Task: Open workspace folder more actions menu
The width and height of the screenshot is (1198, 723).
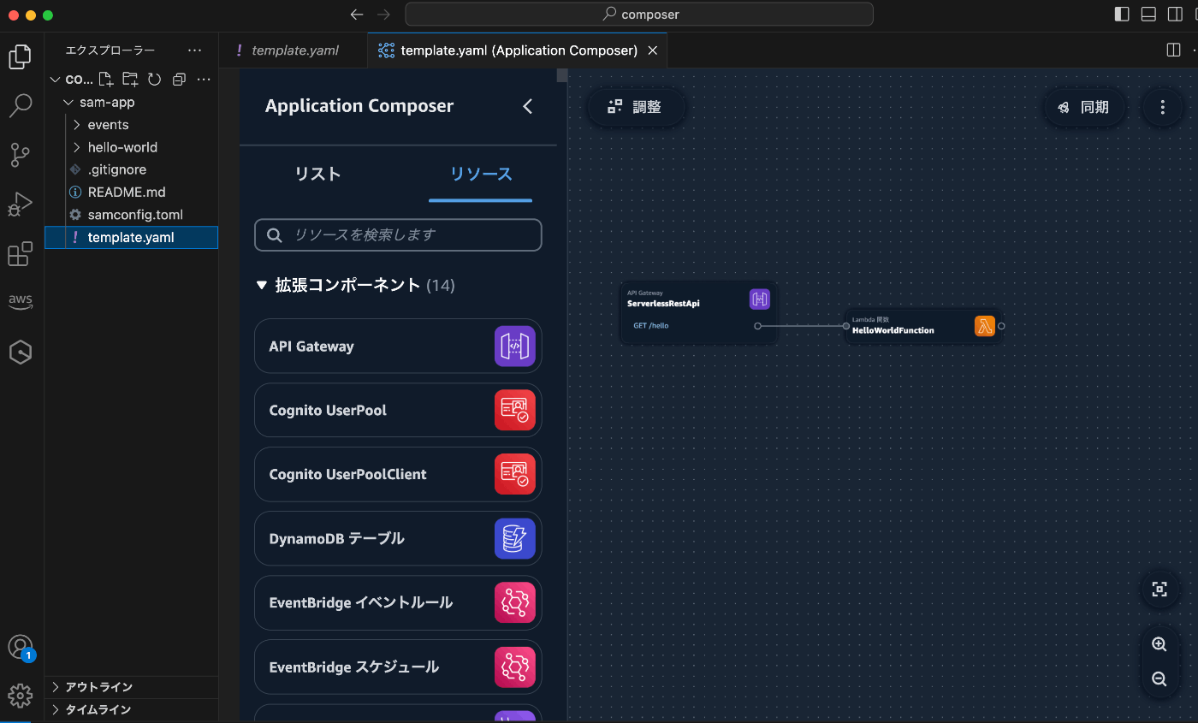Action: [204, 80]
